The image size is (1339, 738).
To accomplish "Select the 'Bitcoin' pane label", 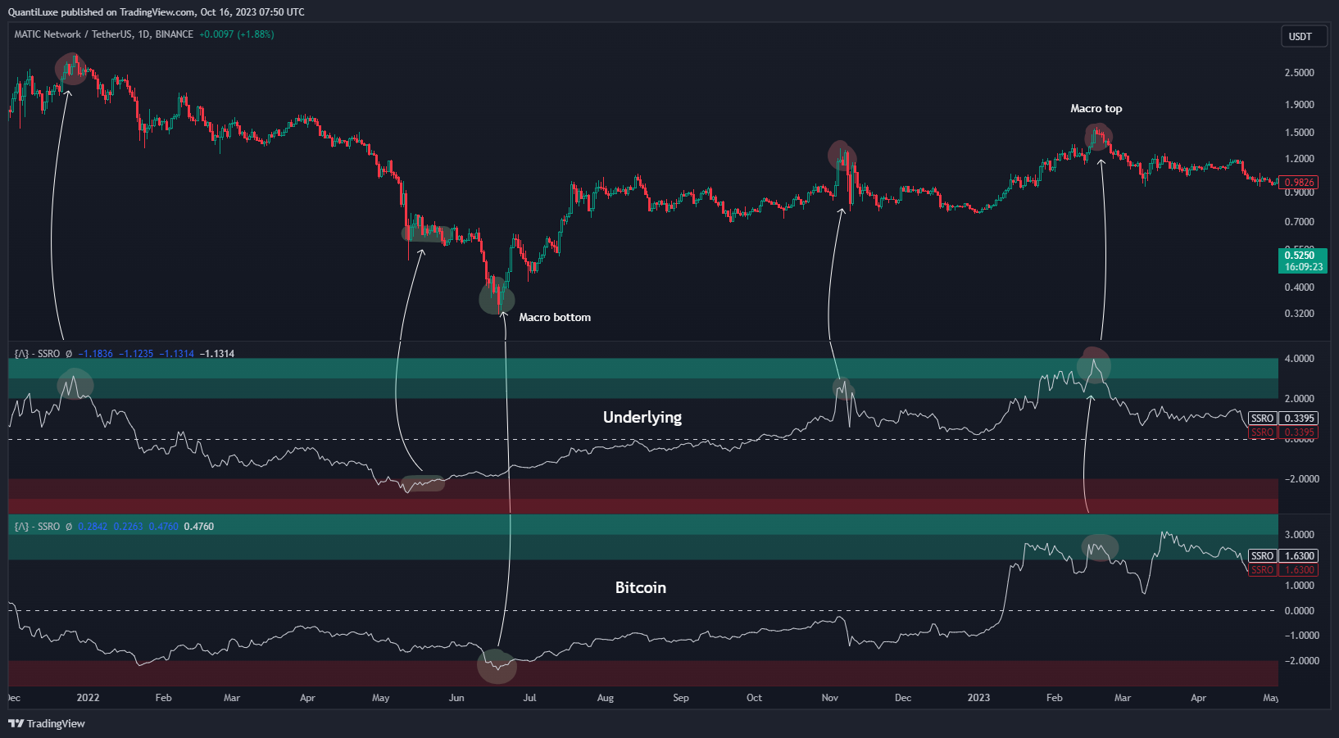I will pyautogui.click(x=641, y=587).
